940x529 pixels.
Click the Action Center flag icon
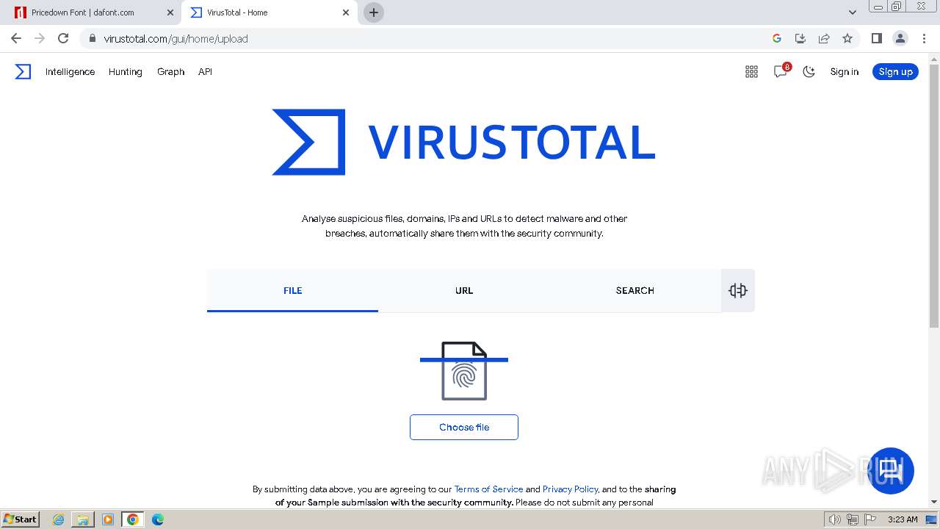870,519
